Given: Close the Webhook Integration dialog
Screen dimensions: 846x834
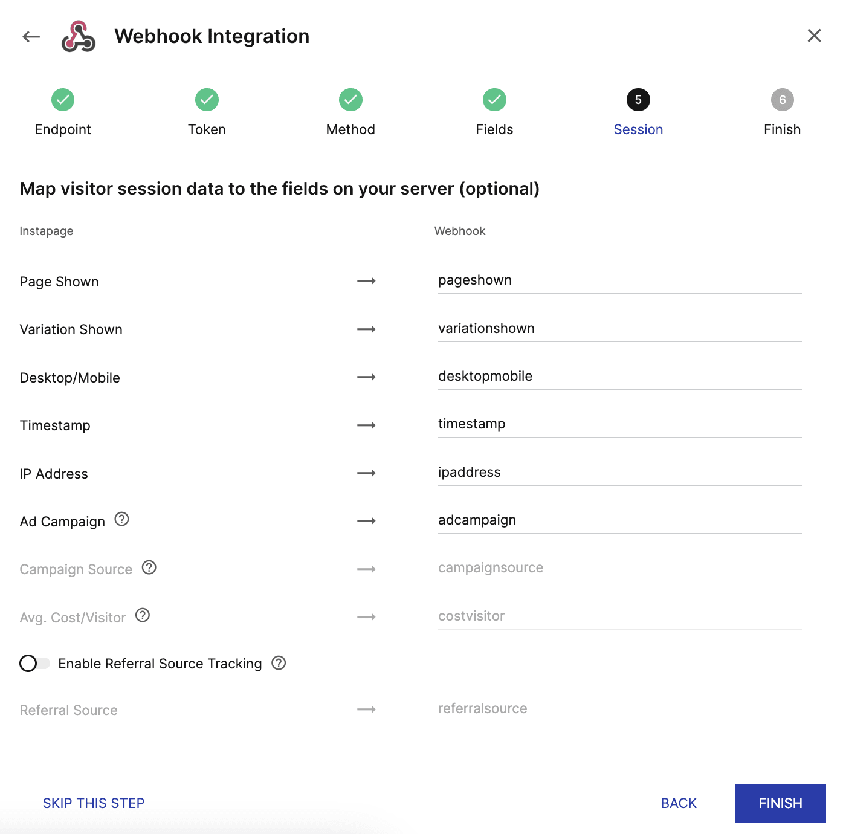Looking at the screenshot, I should coord(814,36).
